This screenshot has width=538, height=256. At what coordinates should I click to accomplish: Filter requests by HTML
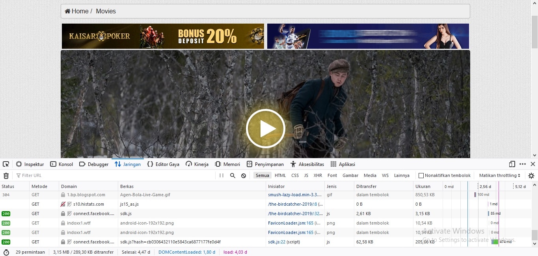(280, 176)
